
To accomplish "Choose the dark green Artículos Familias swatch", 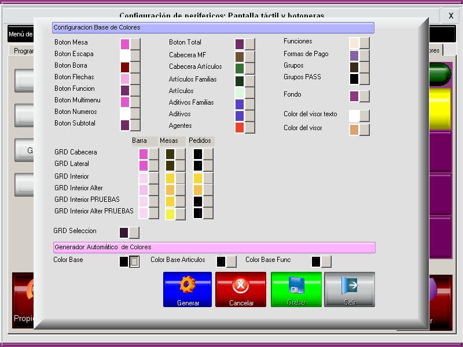I will click(x=240, y=81).
